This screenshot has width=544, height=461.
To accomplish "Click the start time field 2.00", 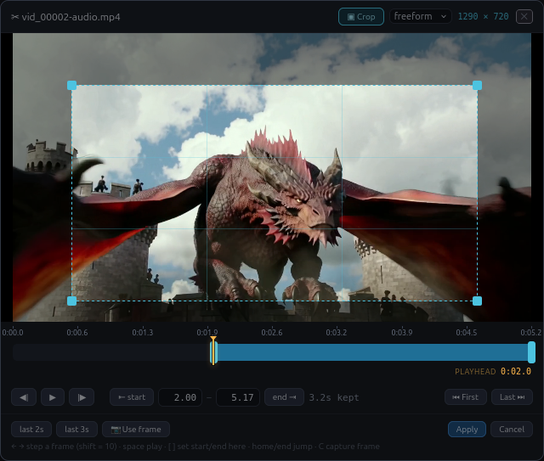I will point(180,397).
